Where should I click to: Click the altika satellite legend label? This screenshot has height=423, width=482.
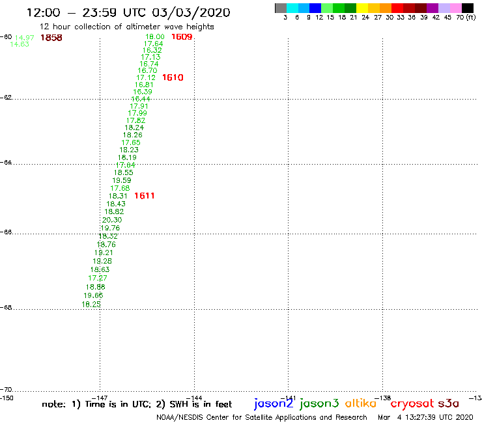pyautogui.click(x=361, y=403)
